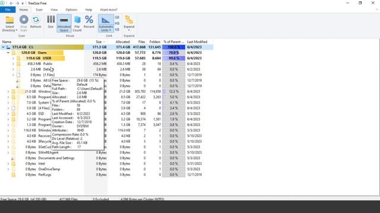The image size is (380, 213).
Task: Click the Stop Scan button
Action: (x=24, y=24)
